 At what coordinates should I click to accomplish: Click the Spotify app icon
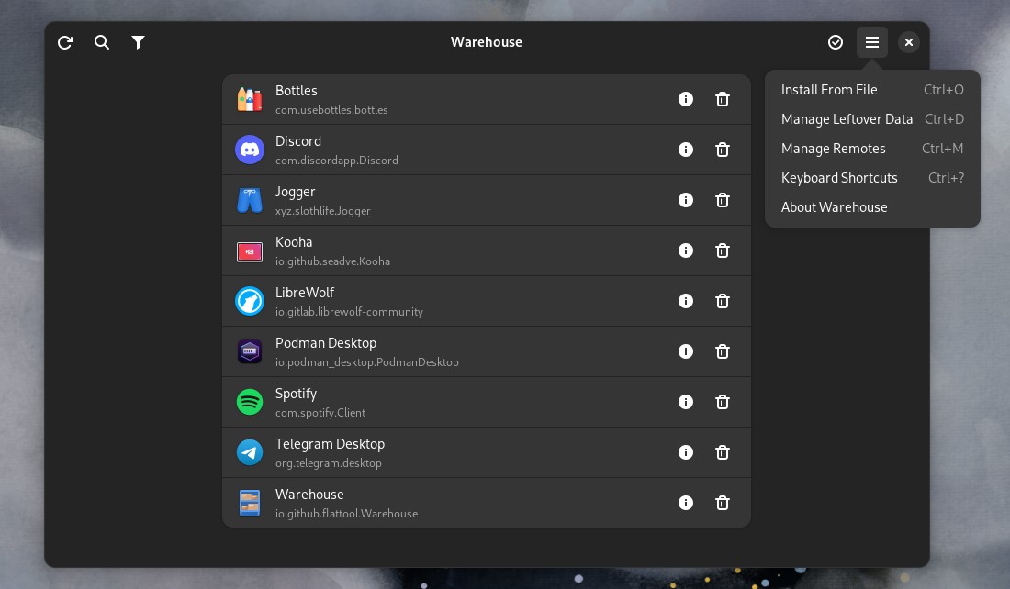(x=249, y=402)
